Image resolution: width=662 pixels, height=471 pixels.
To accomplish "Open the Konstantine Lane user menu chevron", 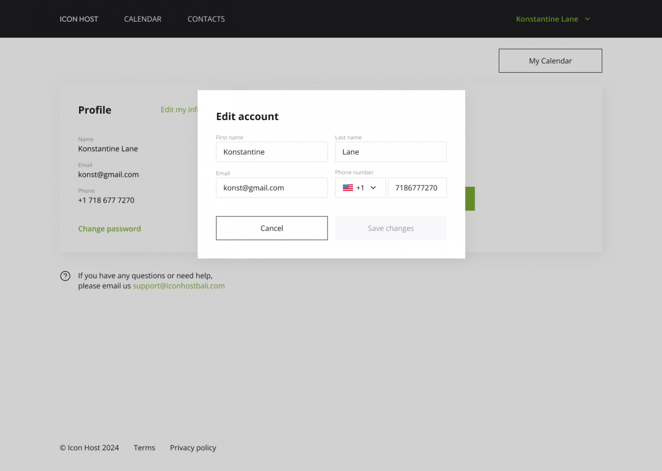I will [587, 19].
